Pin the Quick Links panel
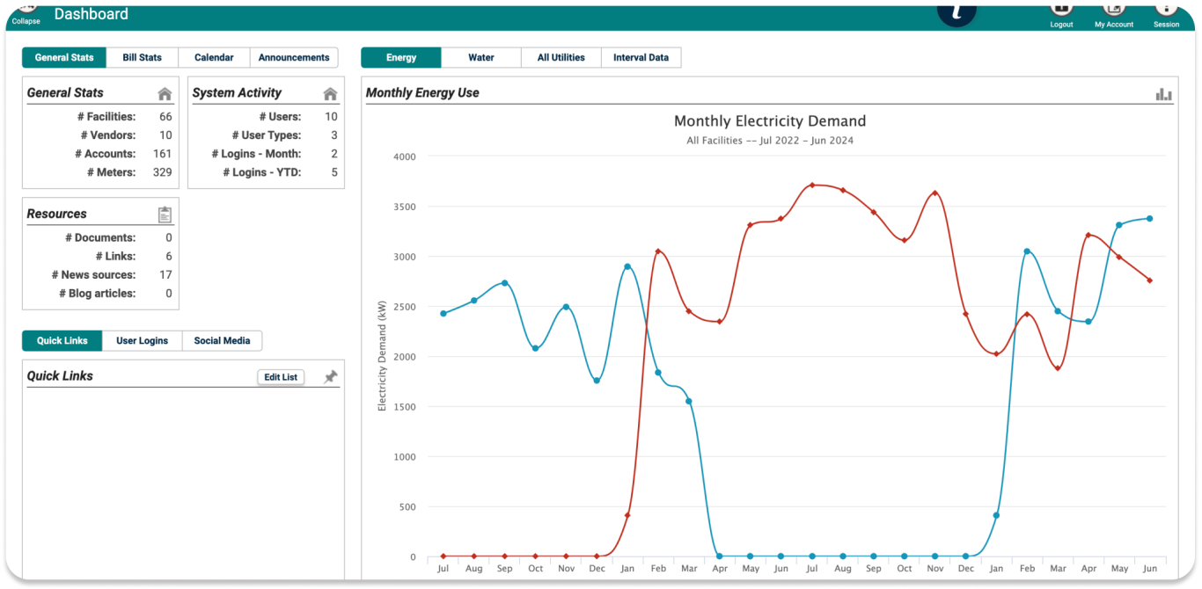This screenshot has width=1202, height=589. 331,376
